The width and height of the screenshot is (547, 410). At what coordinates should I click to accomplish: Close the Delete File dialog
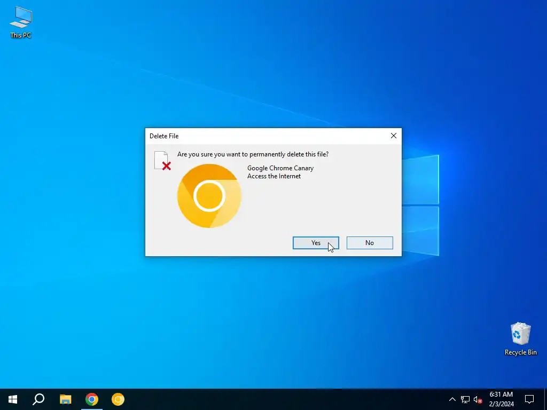coord(394,136)
